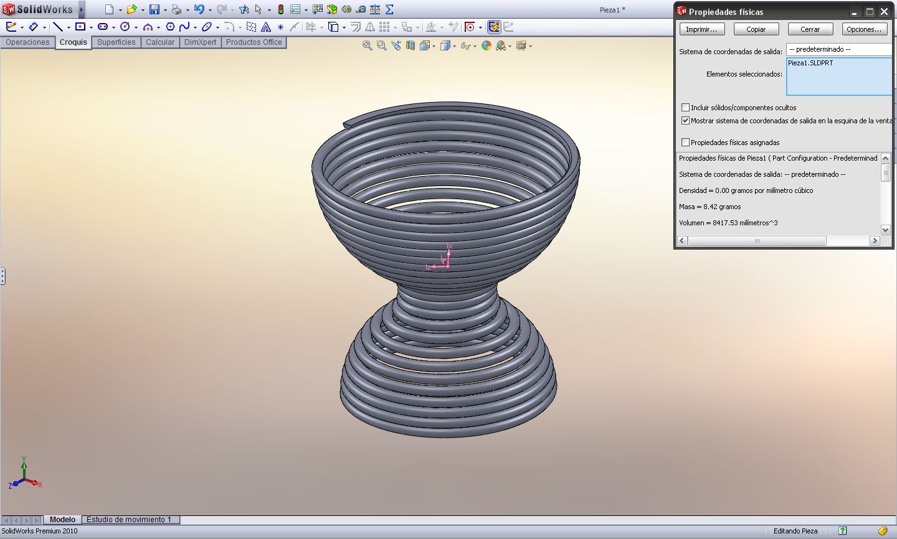Click the 'Masa = 8.42 gramos' line
Viewport: 897px width, 539px height.
[710, 207]
